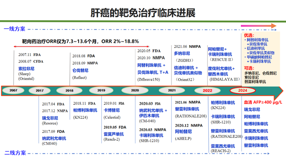This screenshot has width=286, height=161.
Task: Click 替雷利珠单抗 under 2021.06 NMPA
Action: 187,109
